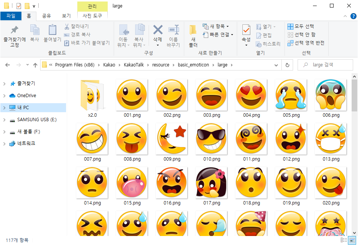
Task: Go up one folder level arrow
Action: coord(35,65)
